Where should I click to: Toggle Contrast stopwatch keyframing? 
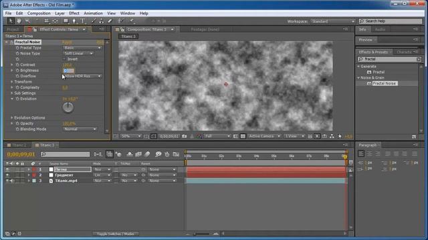[x=17, y=65]
